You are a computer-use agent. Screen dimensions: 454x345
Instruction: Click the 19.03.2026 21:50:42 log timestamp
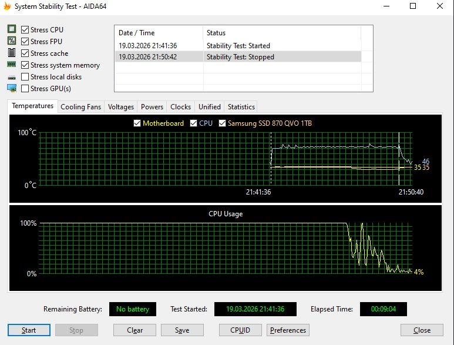tap(147, 57)
